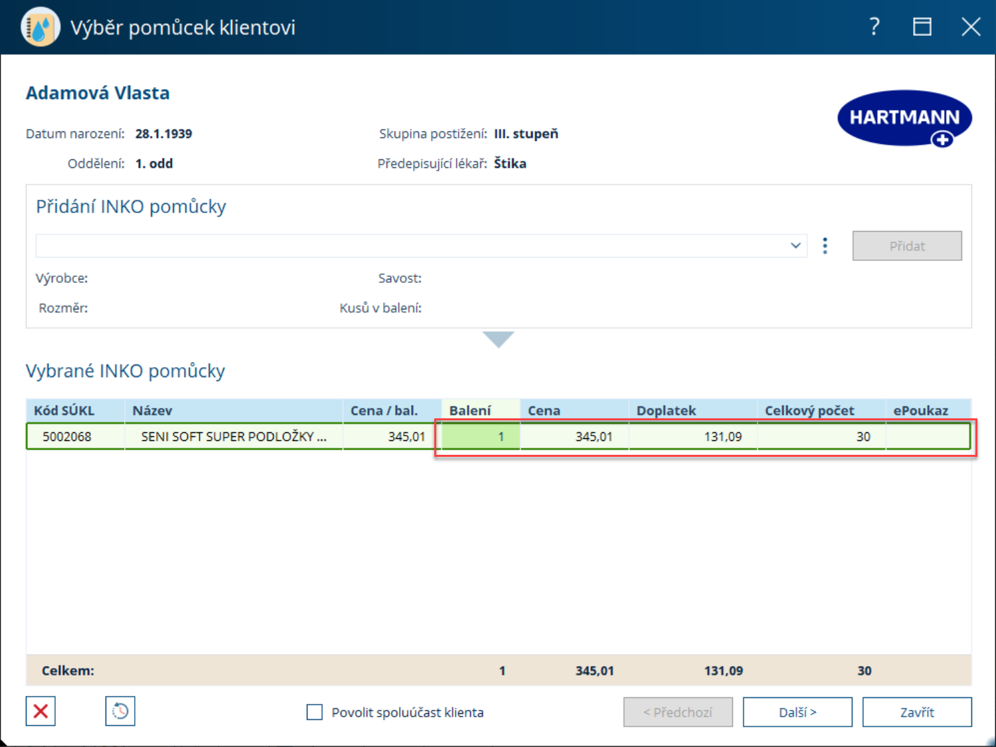Sort by Kód SÚKL column header
The width and height of the screenshot is (996, 747).
click(75, 410)
